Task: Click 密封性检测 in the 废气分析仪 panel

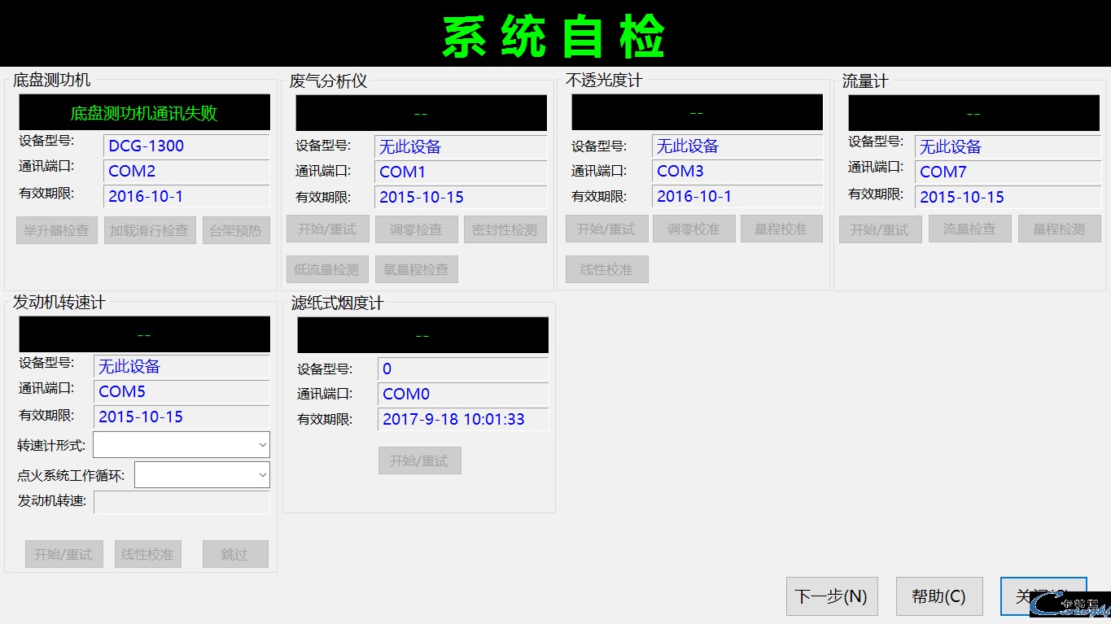Action: 505,229
